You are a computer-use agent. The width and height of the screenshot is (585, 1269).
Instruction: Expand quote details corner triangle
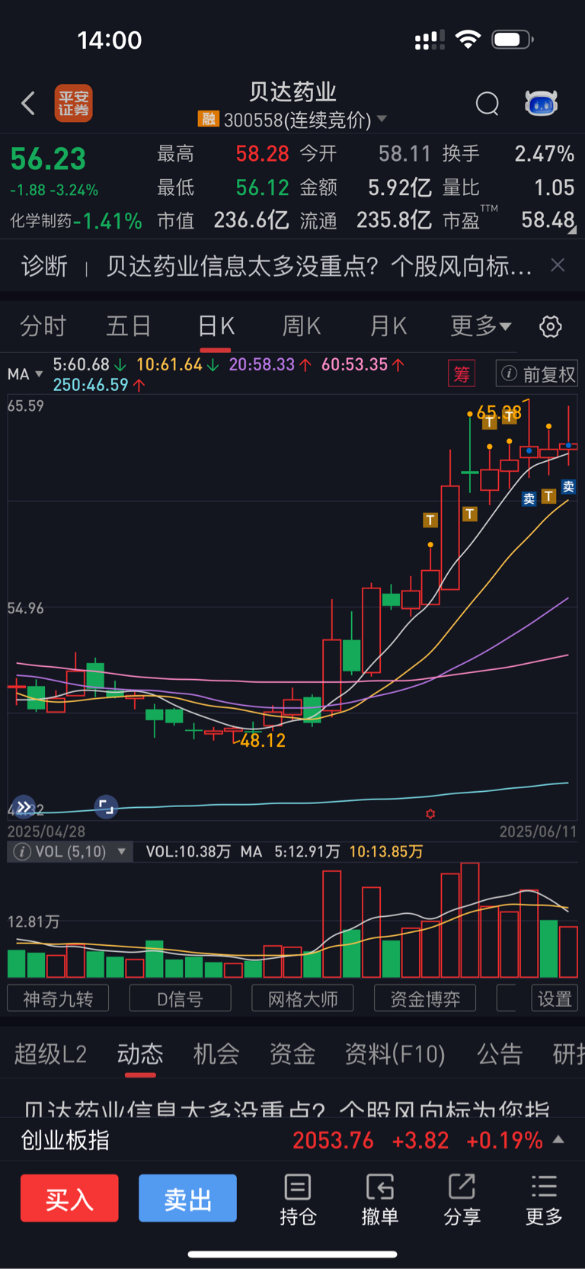point(572,229)
